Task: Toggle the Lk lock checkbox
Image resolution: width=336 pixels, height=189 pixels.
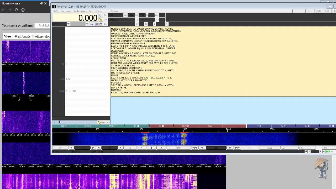Action: click(289, 148)
